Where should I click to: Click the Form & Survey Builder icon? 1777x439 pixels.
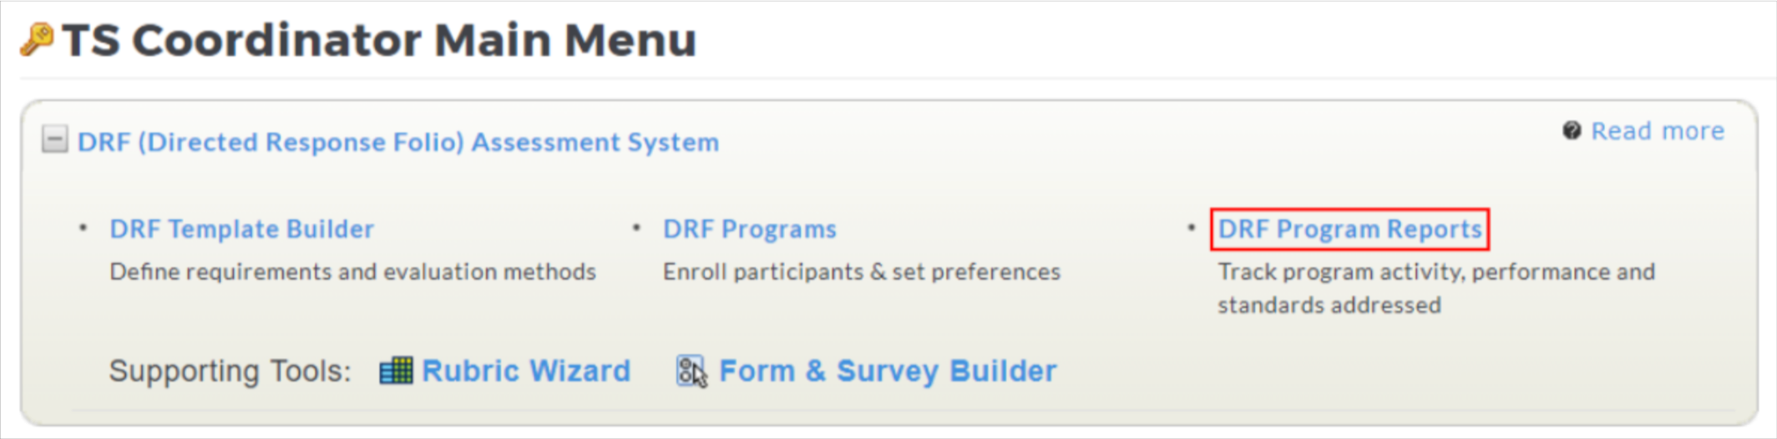click(x=691, y=371)
